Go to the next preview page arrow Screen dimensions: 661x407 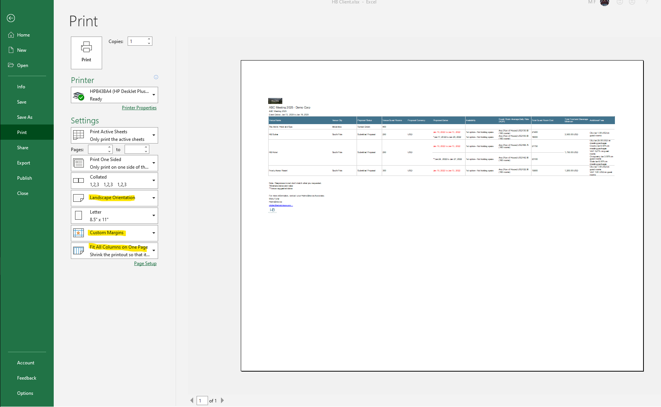(222, 401)
